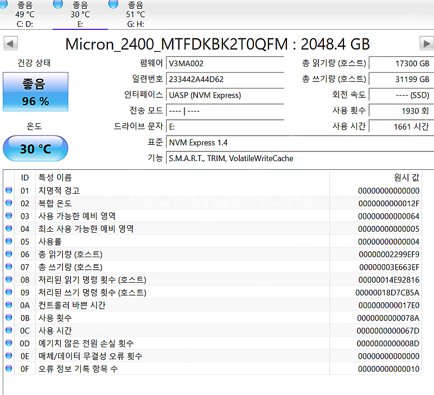434x395 pixels.
Task: Click the serial number field 233442A44D62
Action: [x=225, y=79]
